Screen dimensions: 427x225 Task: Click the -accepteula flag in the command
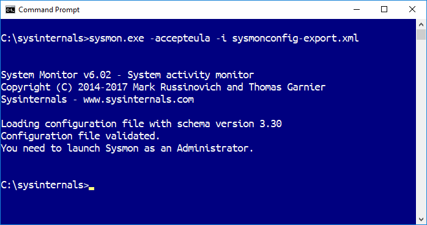click(180, 39)
